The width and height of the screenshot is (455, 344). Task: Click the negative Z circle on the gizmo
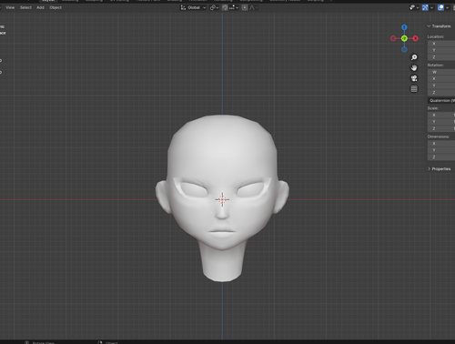404,49
